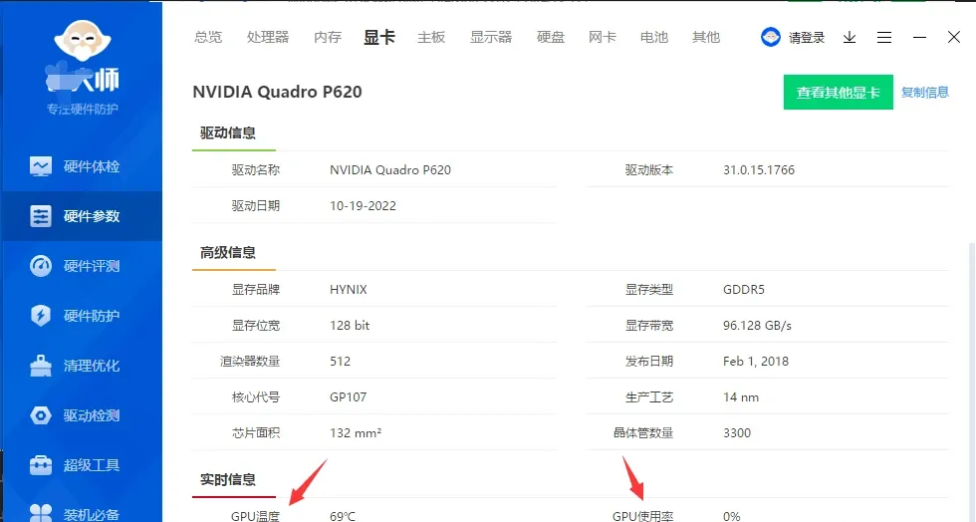This screenshot has height=522, width=976.
Task: Switch to the 网卡 tab
Action: tap(603, 38)
